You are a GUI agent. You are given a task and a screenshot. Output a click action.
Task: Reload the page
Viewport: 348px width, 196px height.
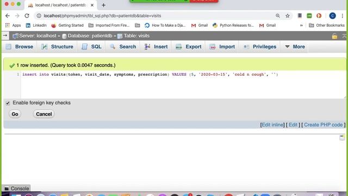(x=27, y=16)
